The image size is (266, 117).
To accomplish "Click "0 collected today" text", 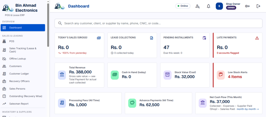I will tap(124, 53).
